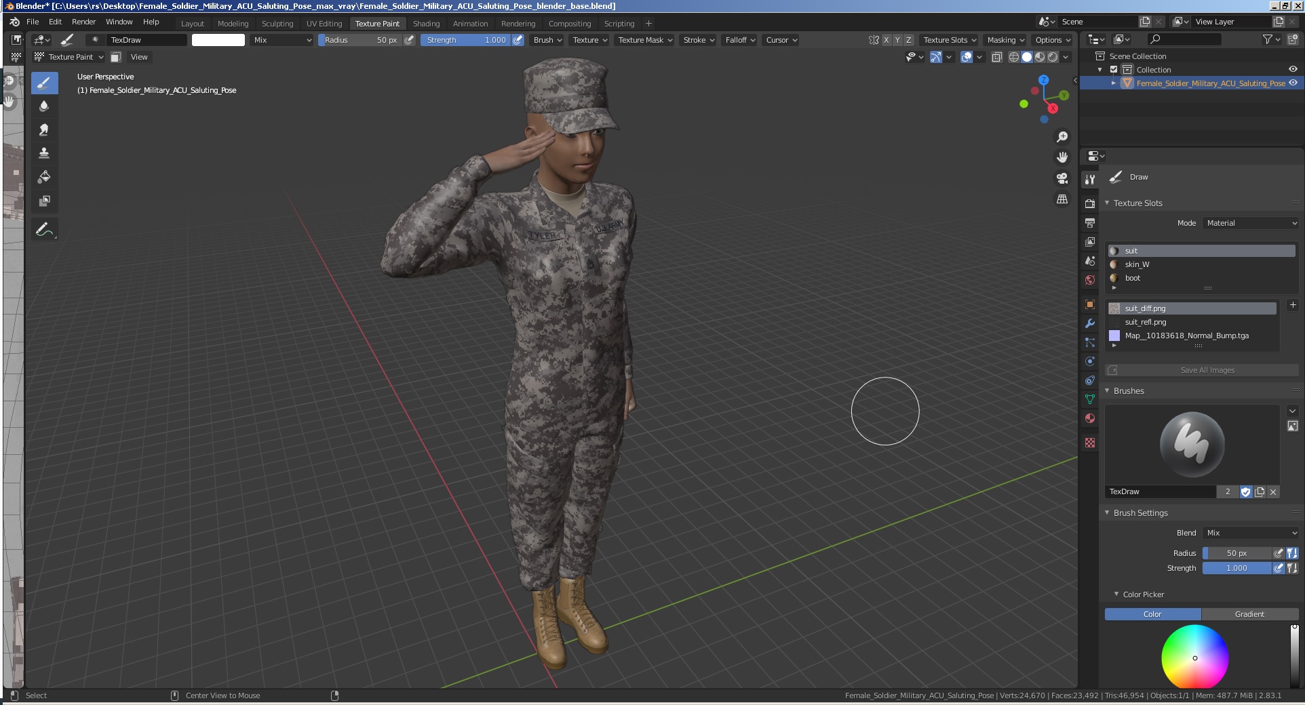Open the File menu
The height and width of the screenshot is (705, 1305).
[33, 22]
